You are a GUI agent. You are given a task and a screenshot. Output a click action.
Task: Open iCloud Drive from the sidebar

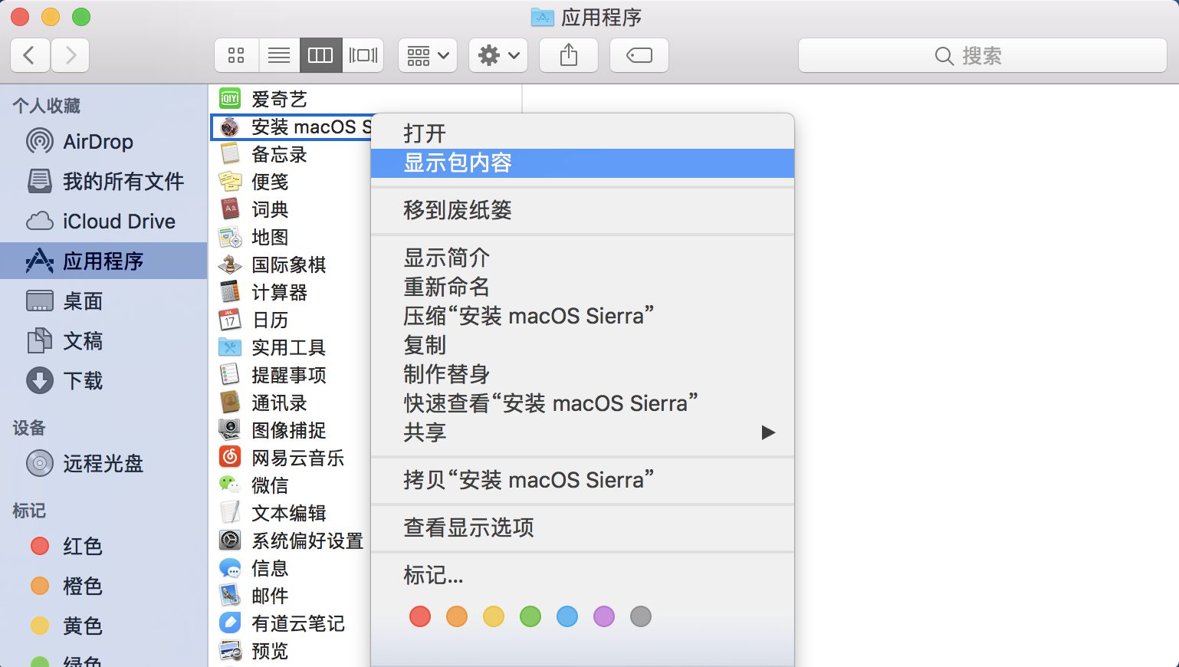(x=118, y=221)
